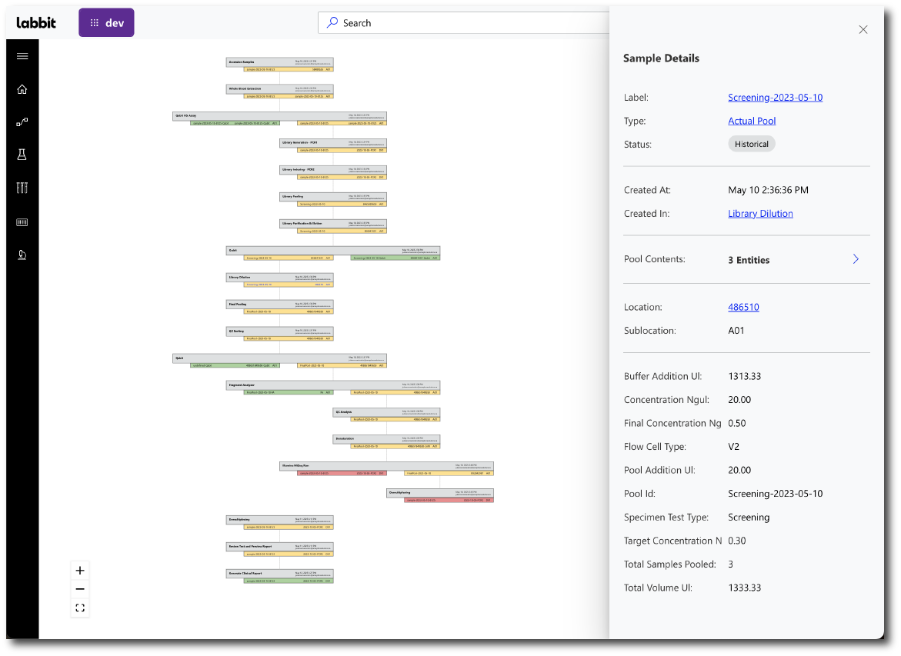Follow the Actual Pool type link

752,121
